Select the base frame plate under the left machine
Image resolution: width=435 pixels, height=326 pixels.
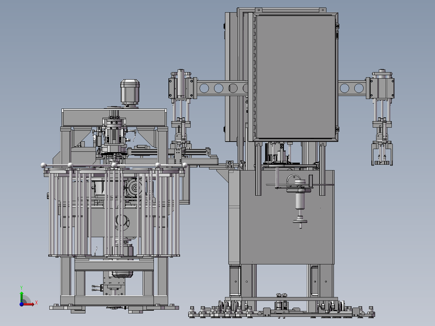pyautogui.click(x=114, y=307)
